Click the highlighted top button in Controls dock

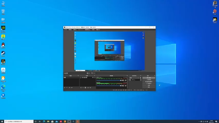click(149, 78)
